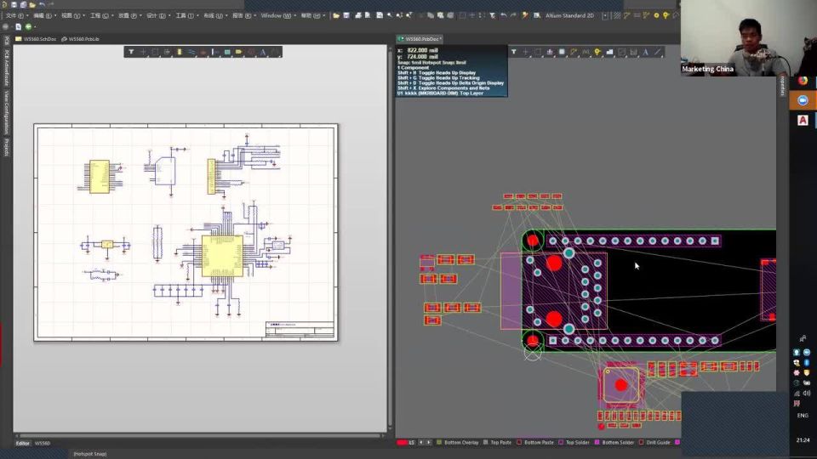Click the place component icon in PCB toolbar
Image resolution: width=817 pixels, height=459 pixels.
click(x=562, y=52)
